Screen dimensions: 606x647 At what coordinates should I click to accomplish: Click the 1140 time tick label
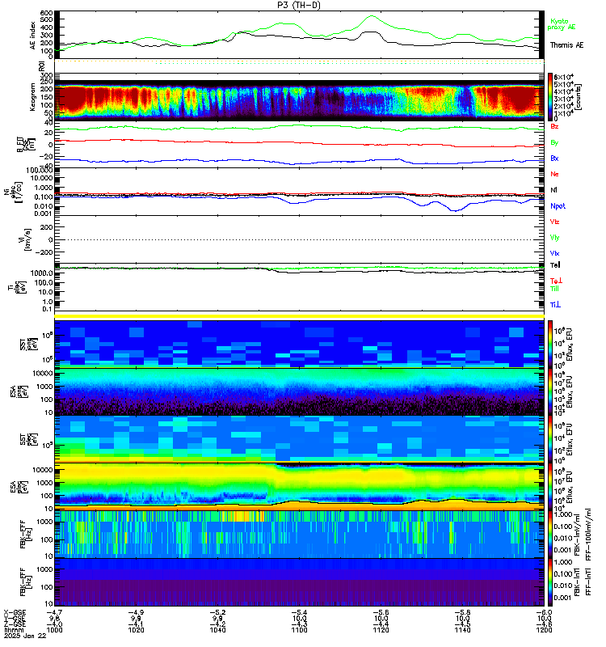[x=462, y=631]
